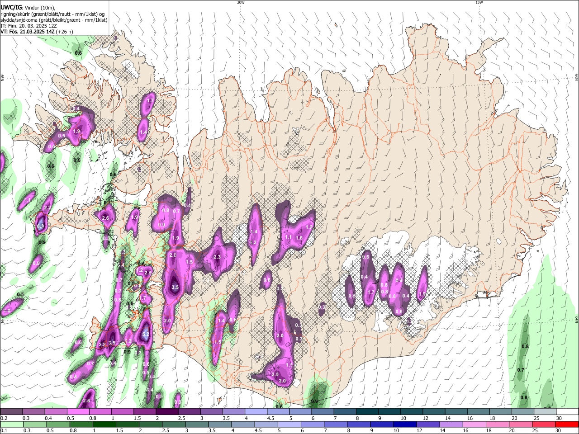Viewport: 579px width, 434px height.
Task: Click the '2.2' precipitation value on the map
Action: (47, 208)
